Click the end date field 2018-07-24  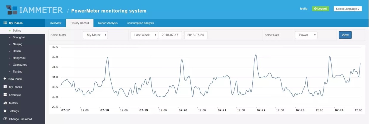196,35
